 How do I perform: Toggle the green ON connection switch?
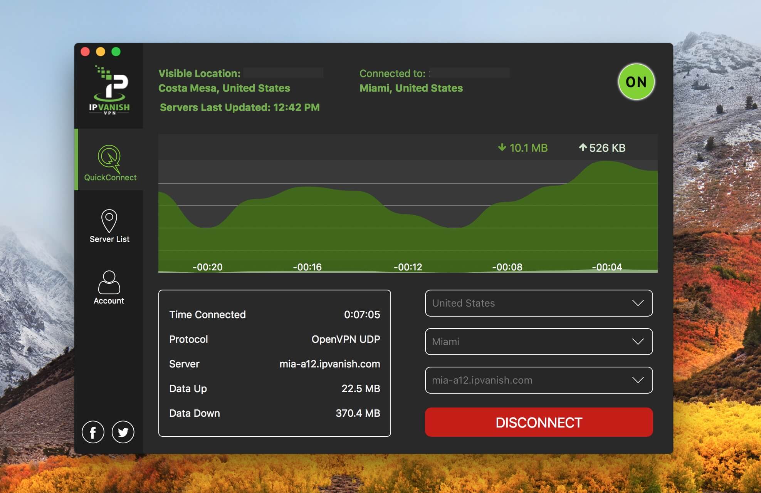click(x=636, y=82)
